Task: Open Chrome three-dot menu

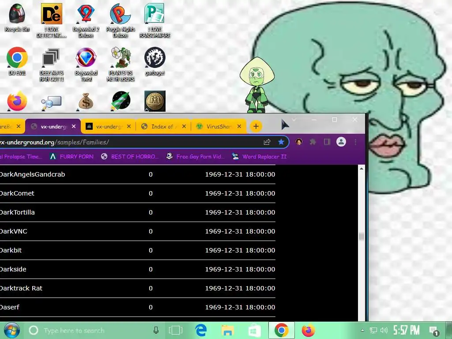Action: pyautogui.click(x=355, y=142)
